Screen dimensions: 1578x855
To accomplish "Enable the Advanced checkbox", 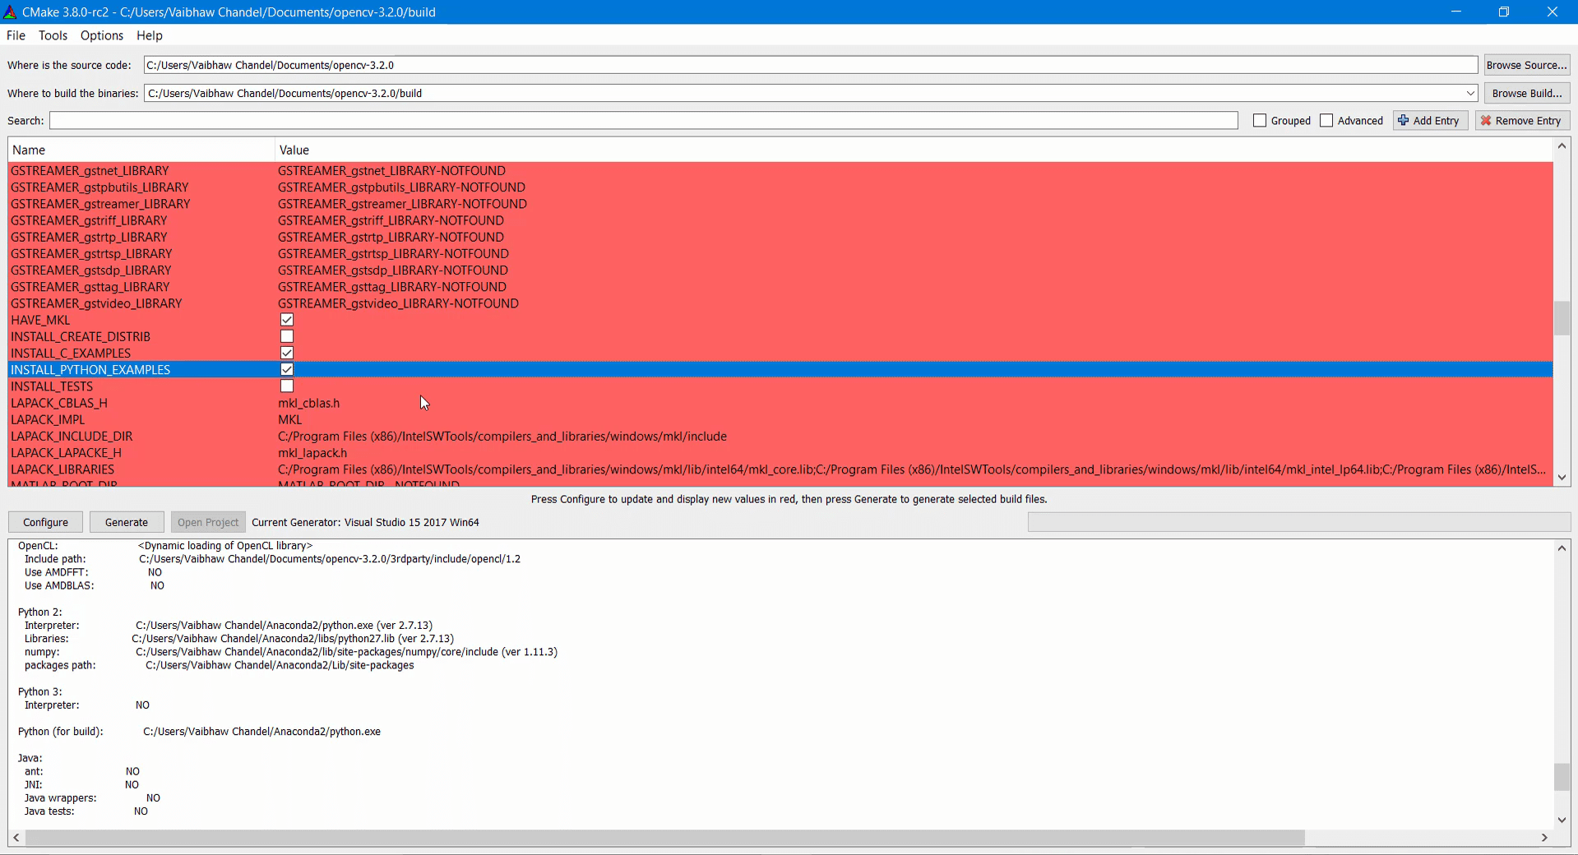I will click(1326, 120).
